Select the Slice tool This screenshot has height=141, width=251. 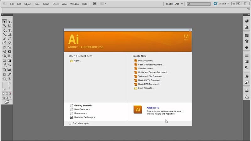9,75
